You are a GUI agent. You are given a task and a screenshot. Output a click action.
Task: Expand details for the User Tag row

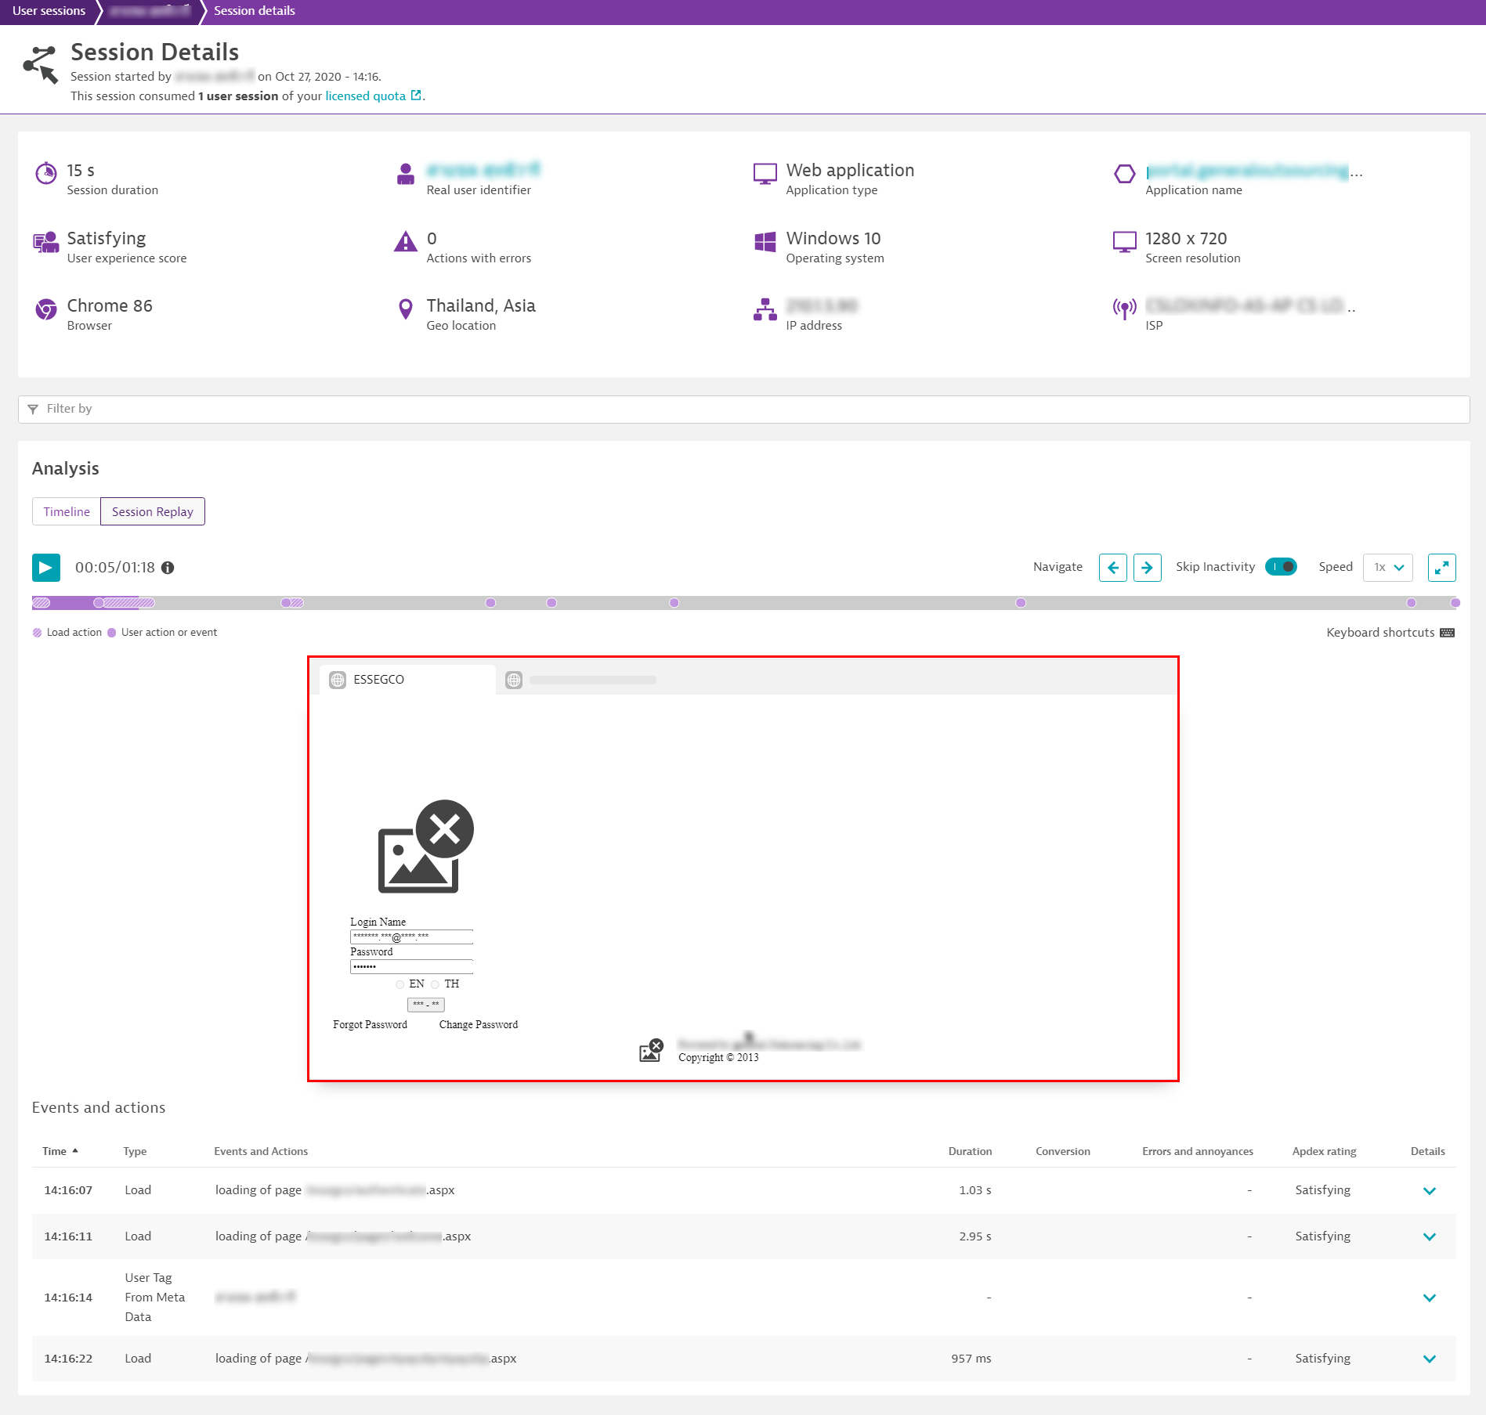[x=1429, y=1298]
